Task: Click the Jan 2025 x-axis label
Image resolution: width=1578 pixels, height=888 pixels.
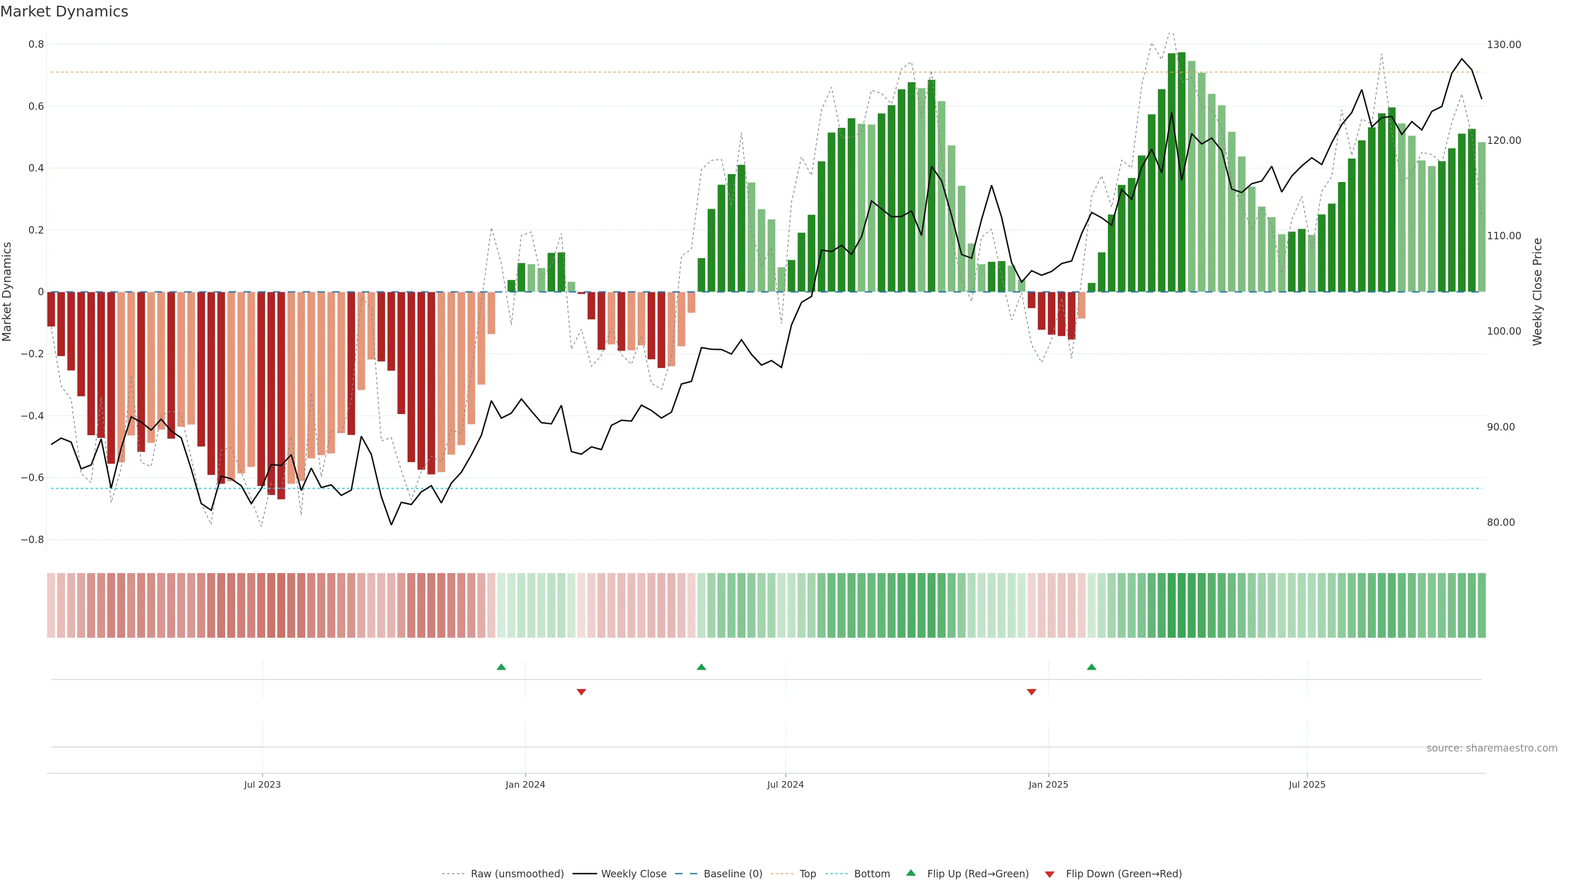Action: pos(1048,784)
